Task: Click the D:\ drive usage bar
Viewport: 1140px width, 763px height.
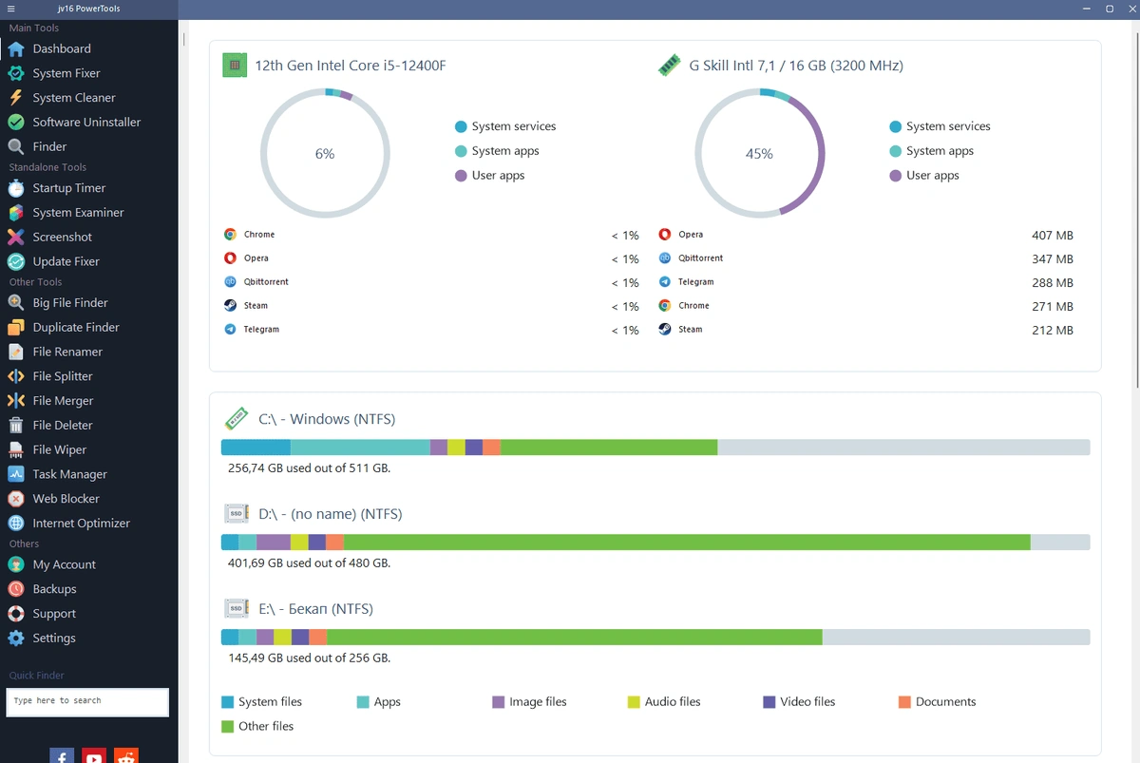Action: tap(655, 543)
